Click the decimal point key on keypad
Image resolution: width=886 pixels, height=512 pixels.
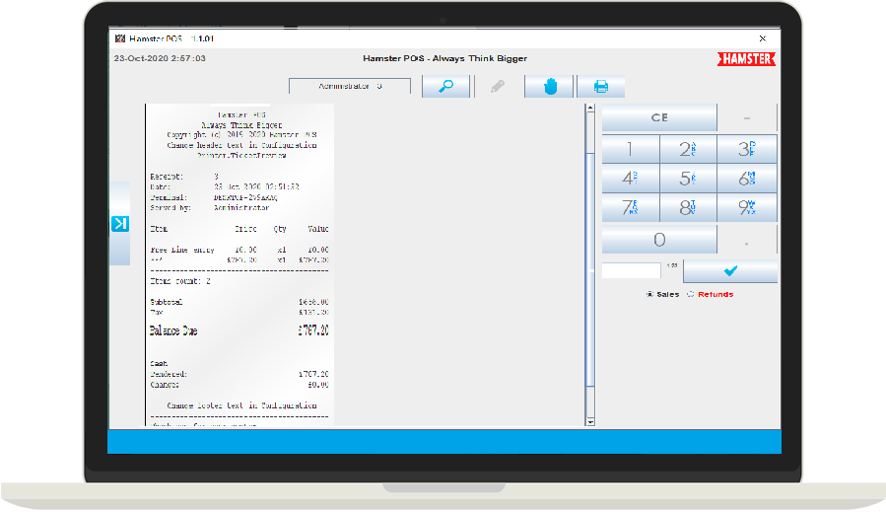[747, 240]
